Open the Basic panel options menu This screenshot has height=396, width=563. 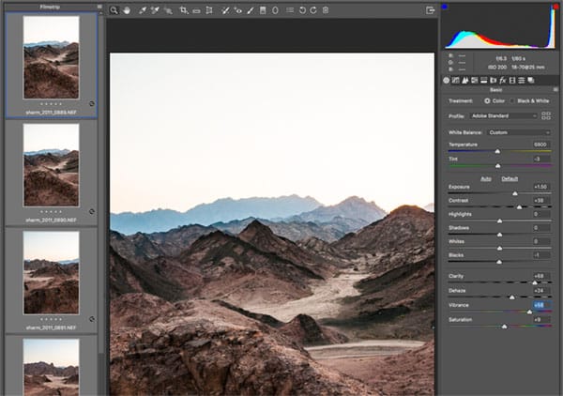pyautogui.click(x=555, y=89)
